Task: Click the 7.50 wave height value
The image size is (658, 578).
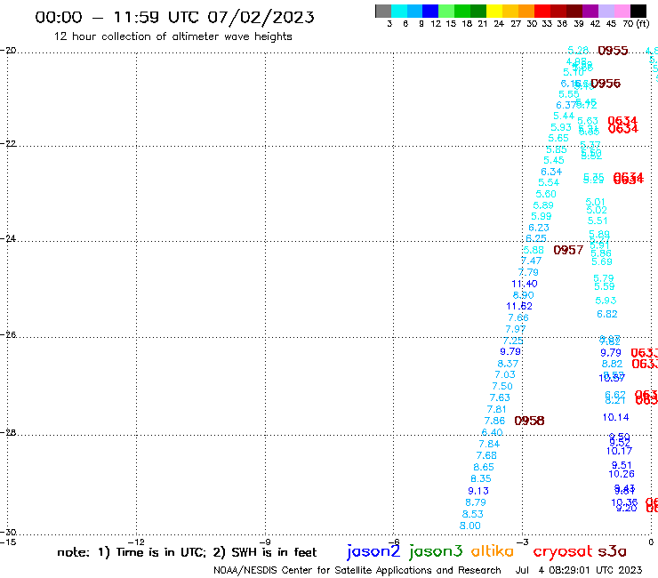Action: 502,386
